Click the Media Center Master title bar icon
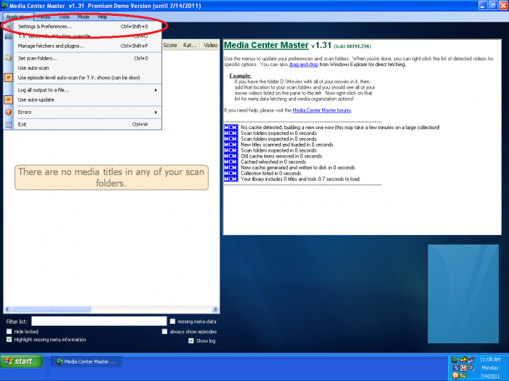Image resolution: width=509 pixels, height=381 pixels. (x=4, y=6)
